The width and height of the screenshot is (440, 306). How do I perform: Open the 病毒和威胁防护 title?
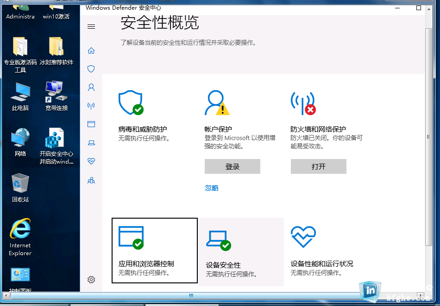143,129
